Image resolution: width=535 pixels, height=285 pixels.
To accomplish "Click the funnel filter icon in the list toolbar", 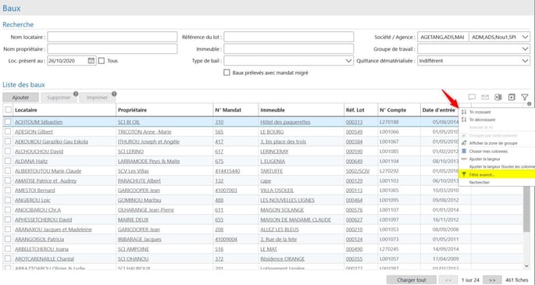I will click(x=525, y=98).
